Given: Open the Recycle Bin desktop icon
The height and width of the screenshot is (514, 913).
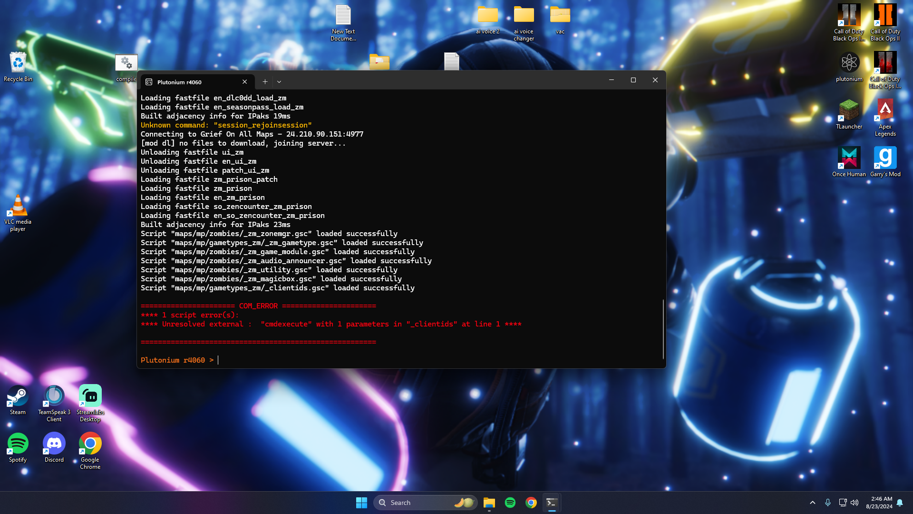Looking at the screenshot, I should (x=18, y=67).
